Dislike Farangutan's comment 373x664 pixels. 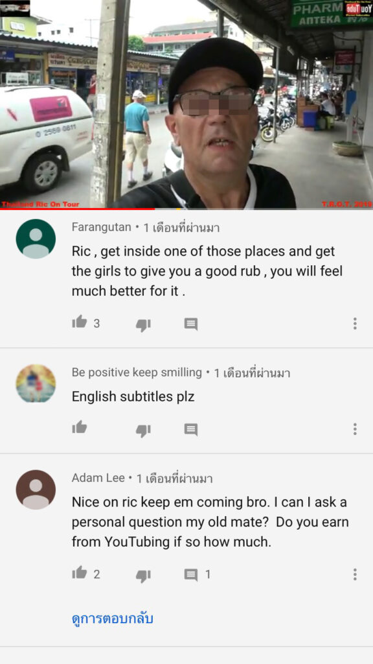tap(143, 325)
